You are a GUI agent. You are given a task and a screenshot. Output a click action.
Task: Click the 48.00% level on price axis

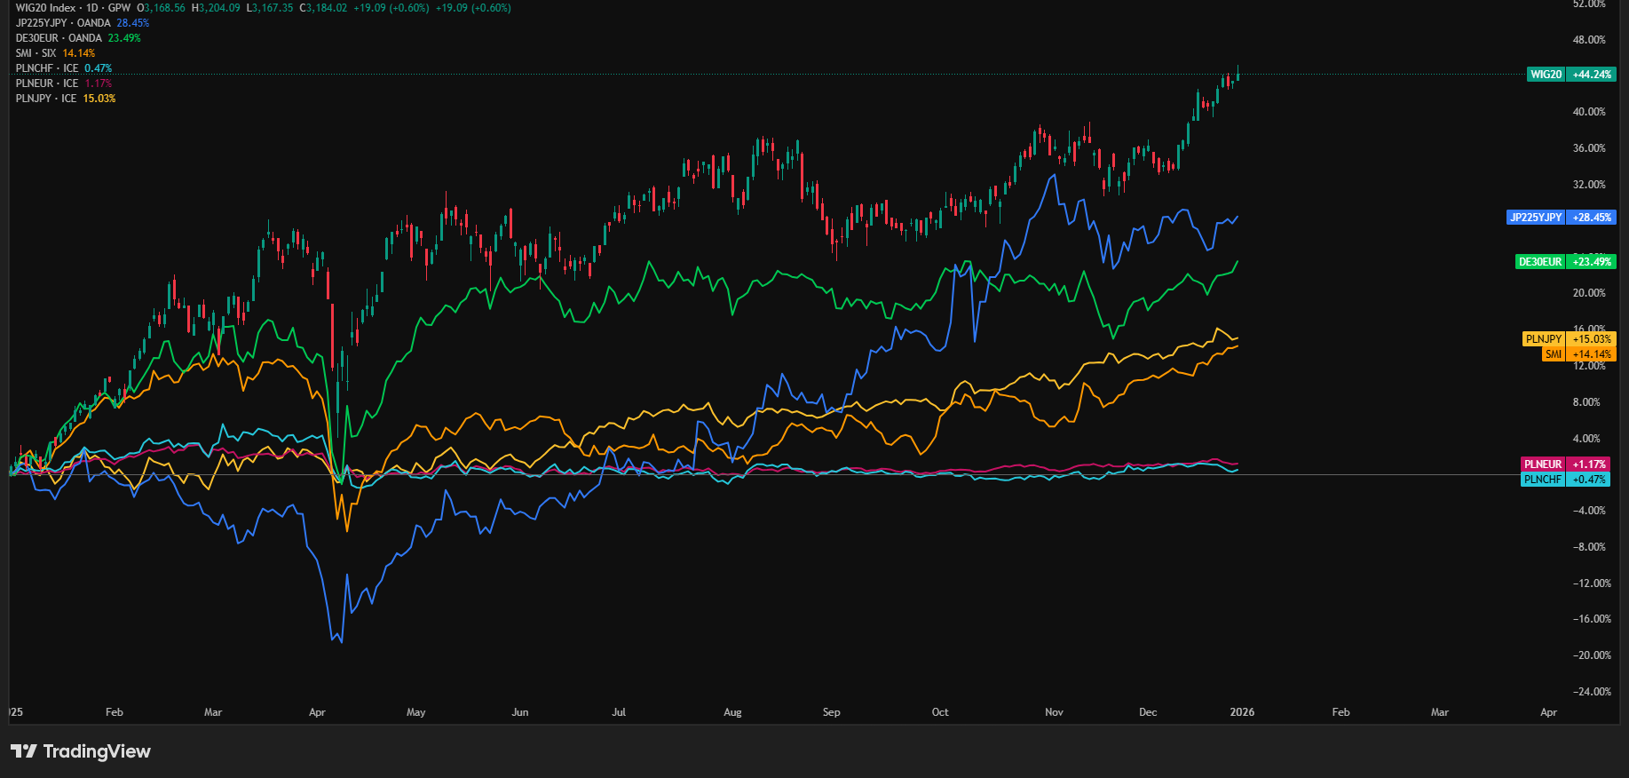1588,40
